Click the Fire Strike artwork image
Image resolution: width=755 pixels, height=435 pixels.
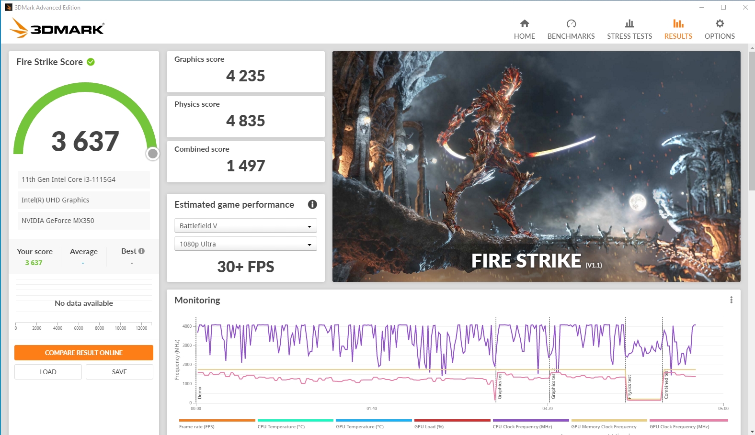coord(537,167)
